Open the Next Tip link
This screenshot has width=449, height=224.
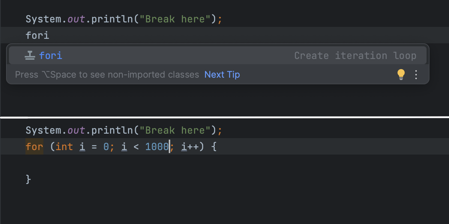(x=222, y=75)
